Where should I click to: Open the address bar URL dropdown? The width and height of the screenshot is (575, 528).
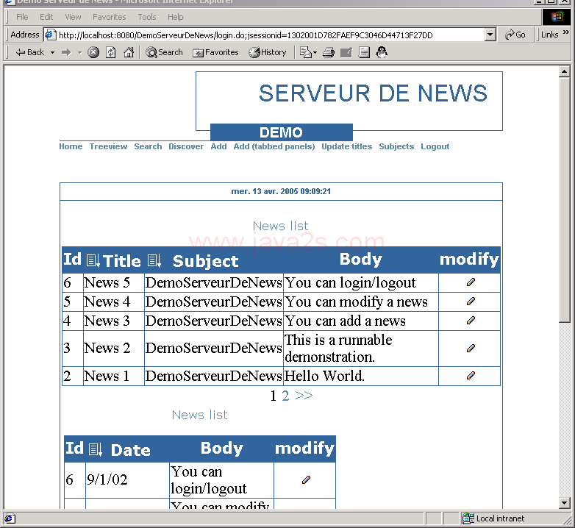pos(490,35)
